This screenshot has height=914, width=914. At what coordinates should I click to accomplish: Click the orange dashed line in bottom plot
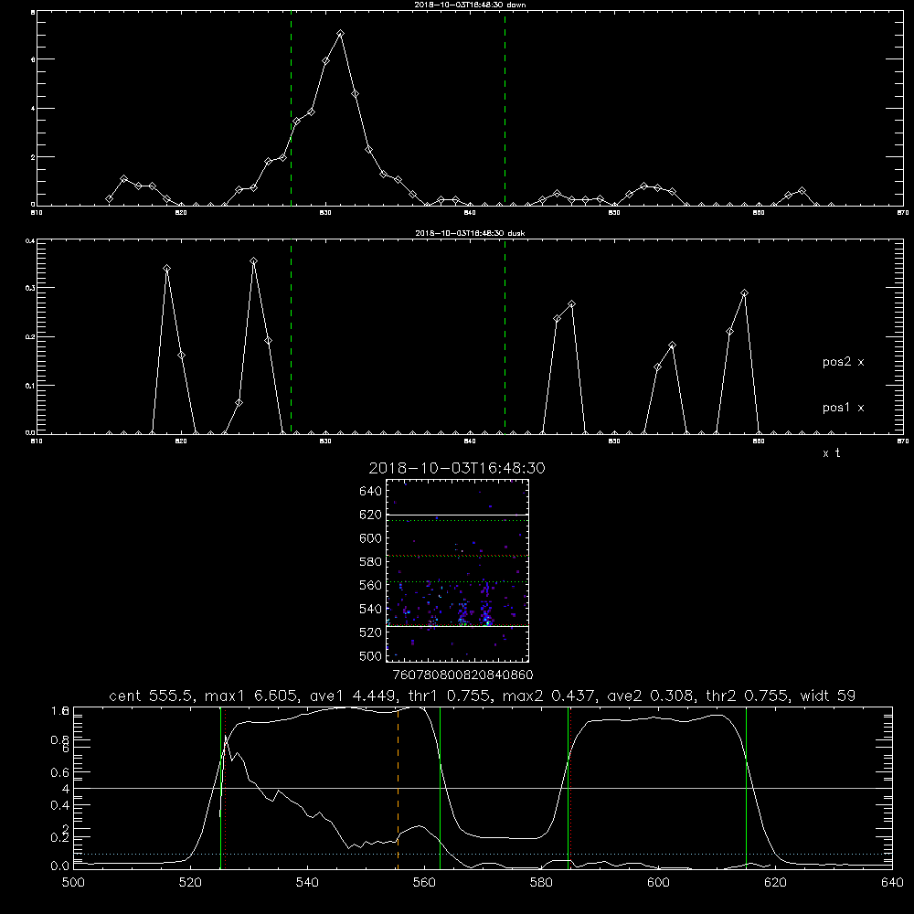coord(399,788)
